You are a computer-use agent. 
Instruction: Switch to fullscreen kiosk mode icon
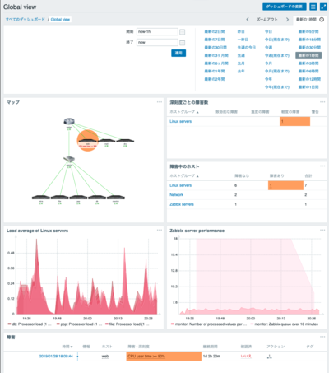pyautogui.click(x=323, y=7)
